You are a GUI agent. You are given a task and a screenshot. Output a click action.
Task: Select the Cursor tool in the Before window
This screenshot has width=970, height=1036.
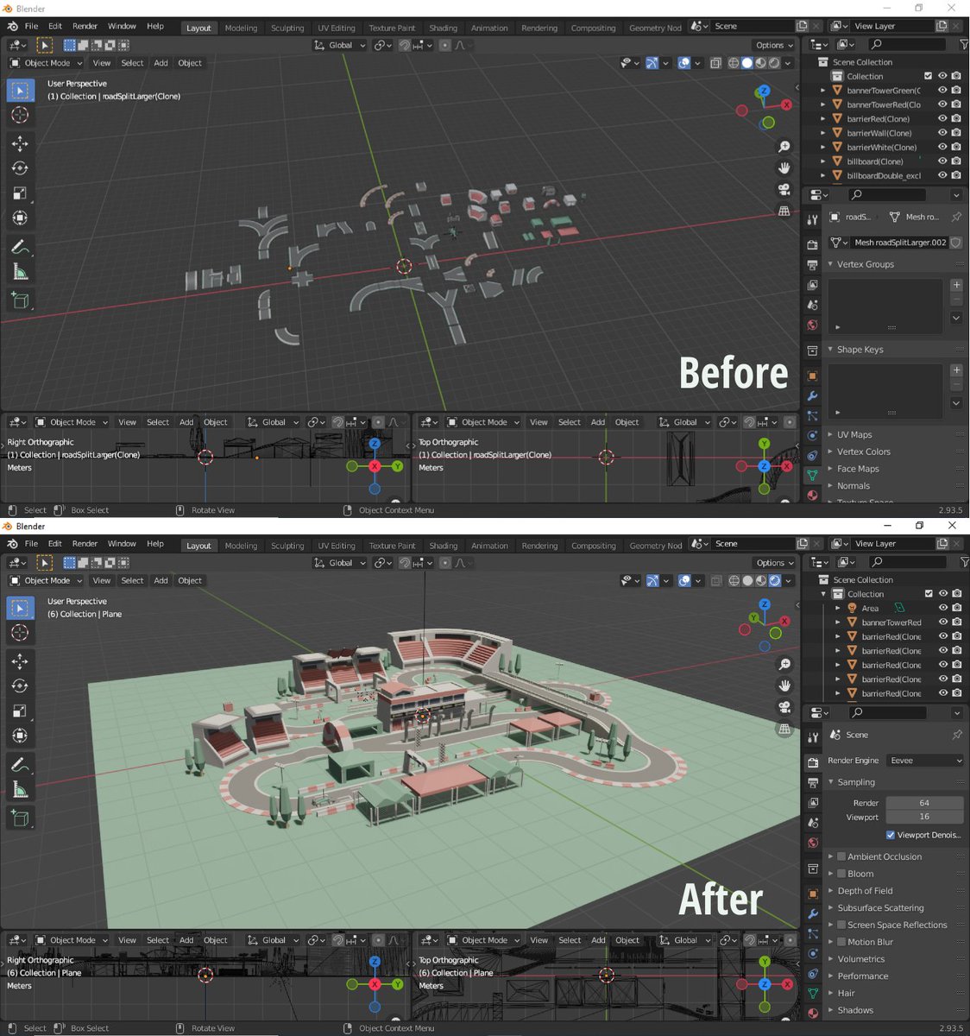click(20, 115)
